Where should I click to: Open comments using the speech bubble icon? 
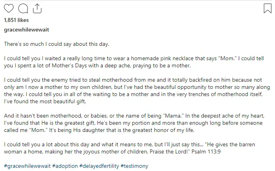tap(23, 8)
